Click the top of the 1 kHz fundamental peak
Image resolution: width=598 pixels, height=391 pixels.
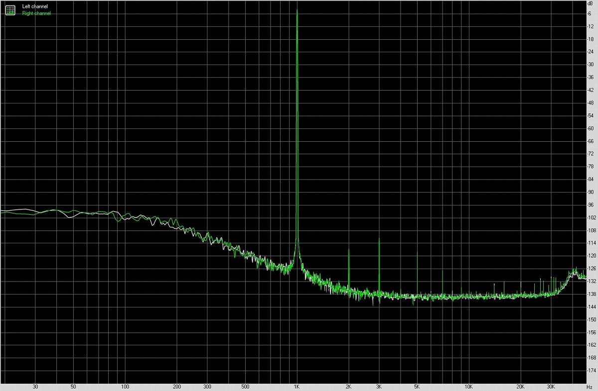[x=297, y=10]
